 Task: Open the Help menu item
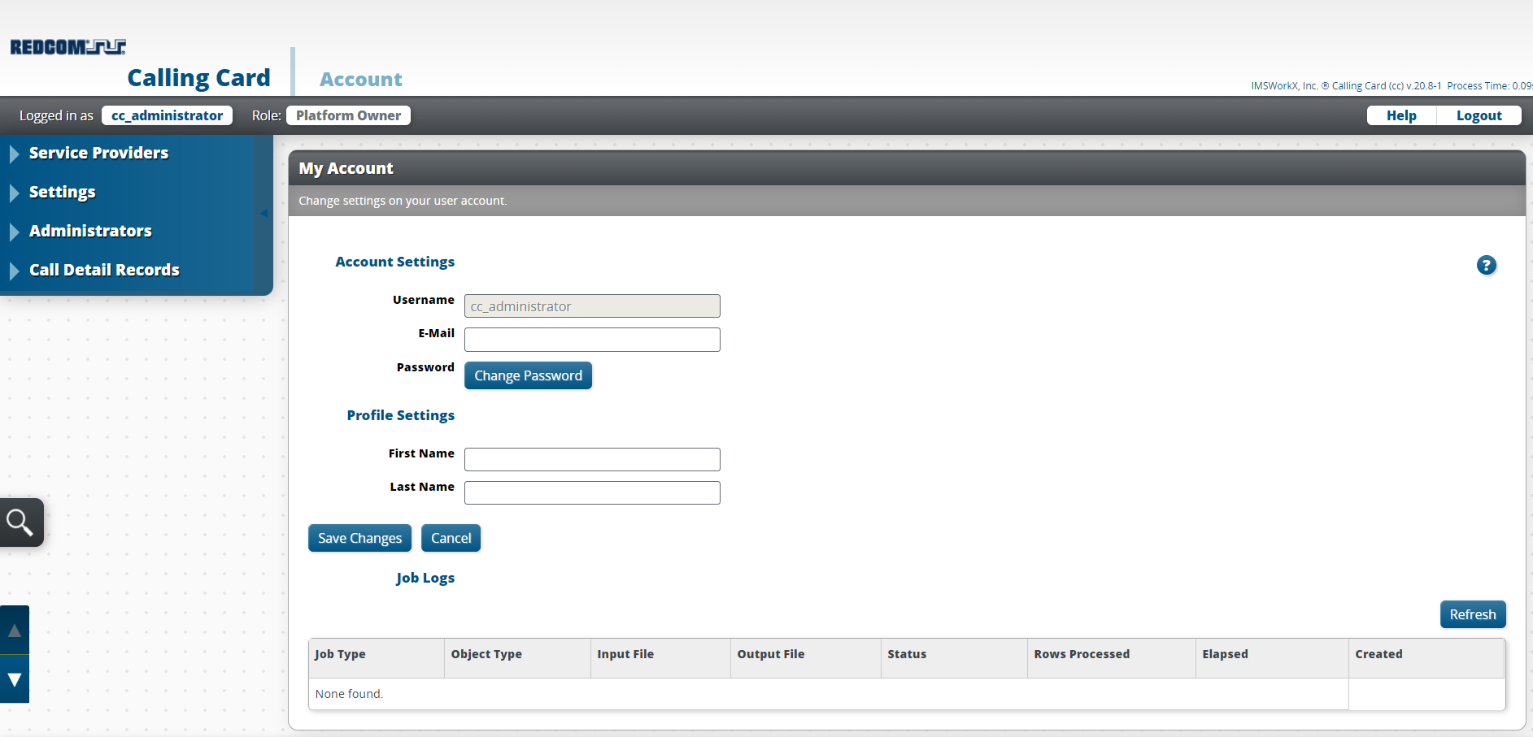(x=1400, y=115)
